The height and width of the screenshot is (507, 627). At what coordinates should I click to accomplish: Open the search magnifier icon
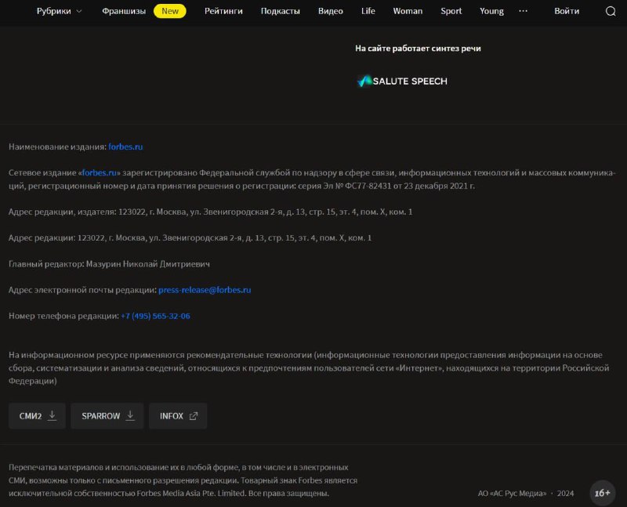[611, 11]
